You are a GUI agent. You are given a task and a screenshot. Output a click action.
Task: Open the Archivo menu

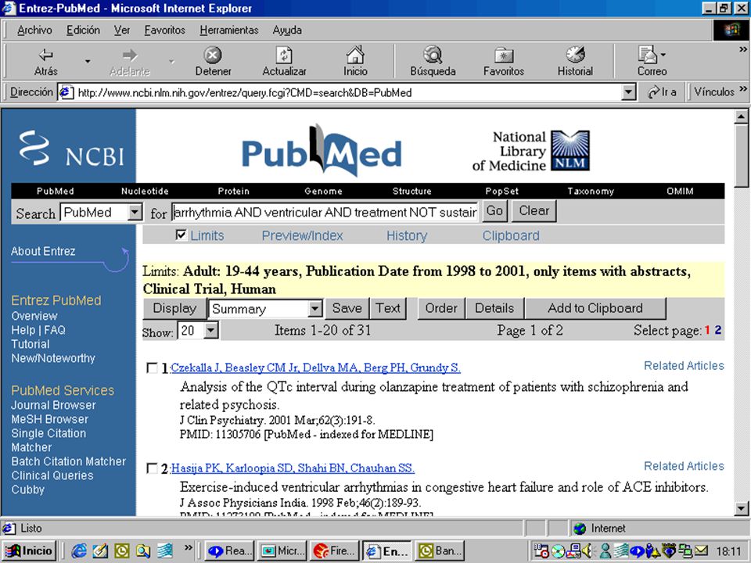34,30
